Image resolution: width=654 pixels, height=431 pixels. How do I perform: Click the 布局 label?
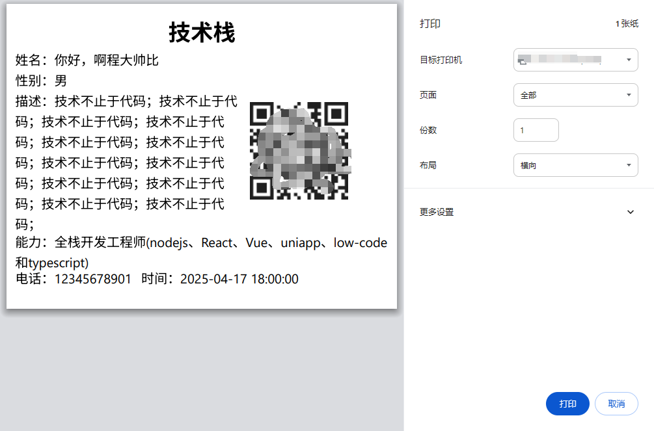pos(428,166)
